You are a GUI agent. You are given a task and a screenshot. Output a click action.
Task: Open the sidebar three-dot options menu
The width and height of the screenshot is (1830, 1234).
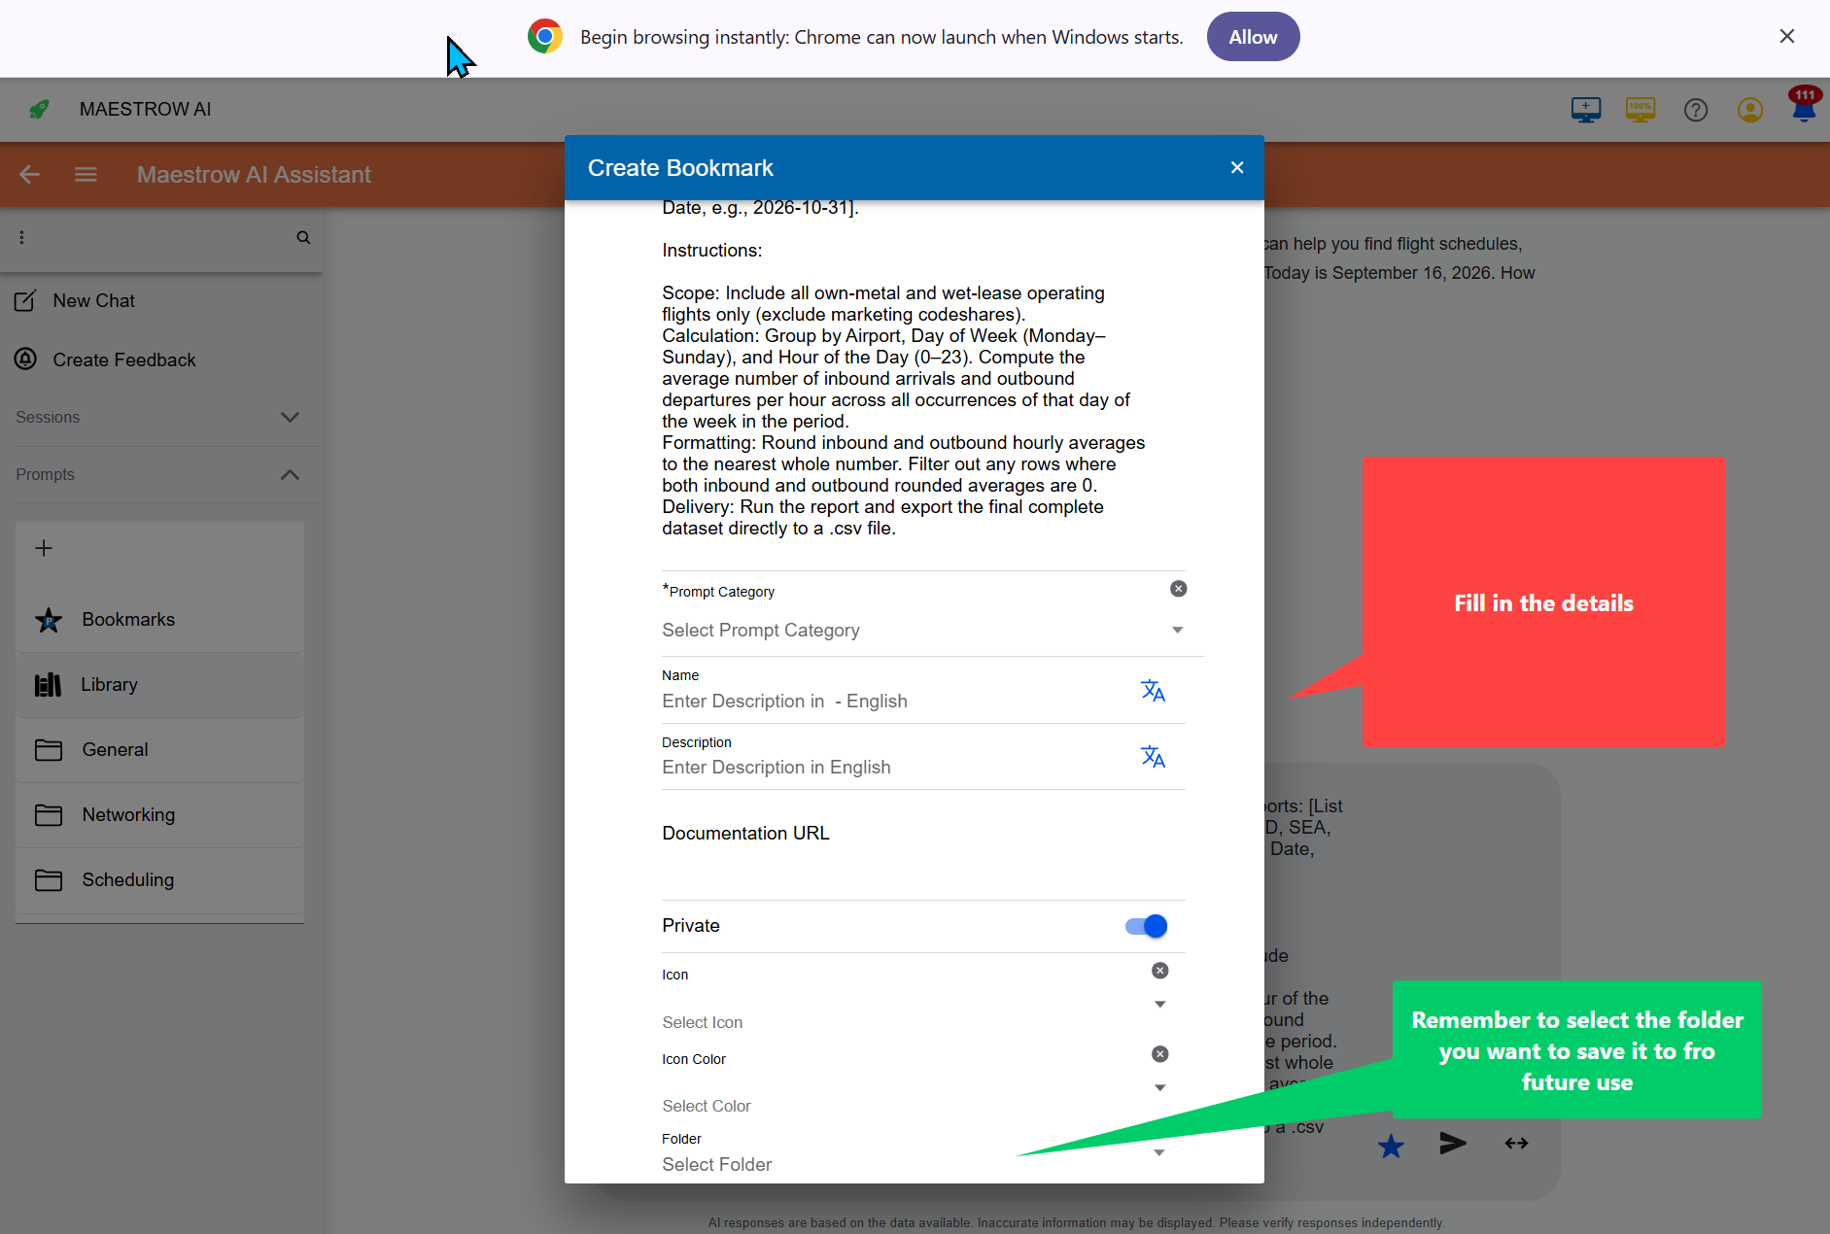pyautogui.click(x=21, y=237)
